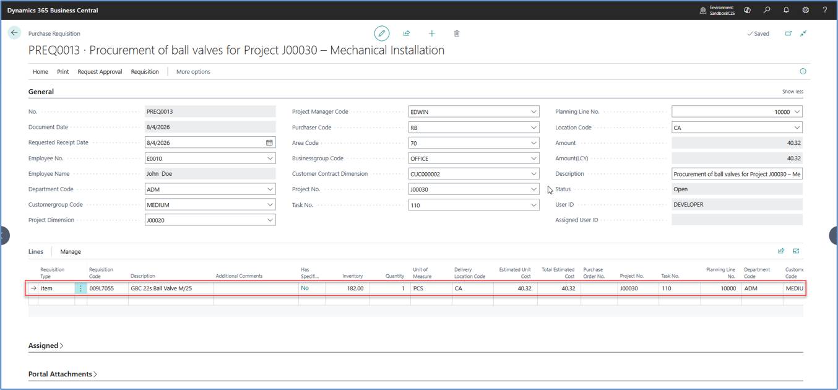Collapse page using the shrink arrows icon
Viewport: 838px width, 390px height.
[803, 33]
